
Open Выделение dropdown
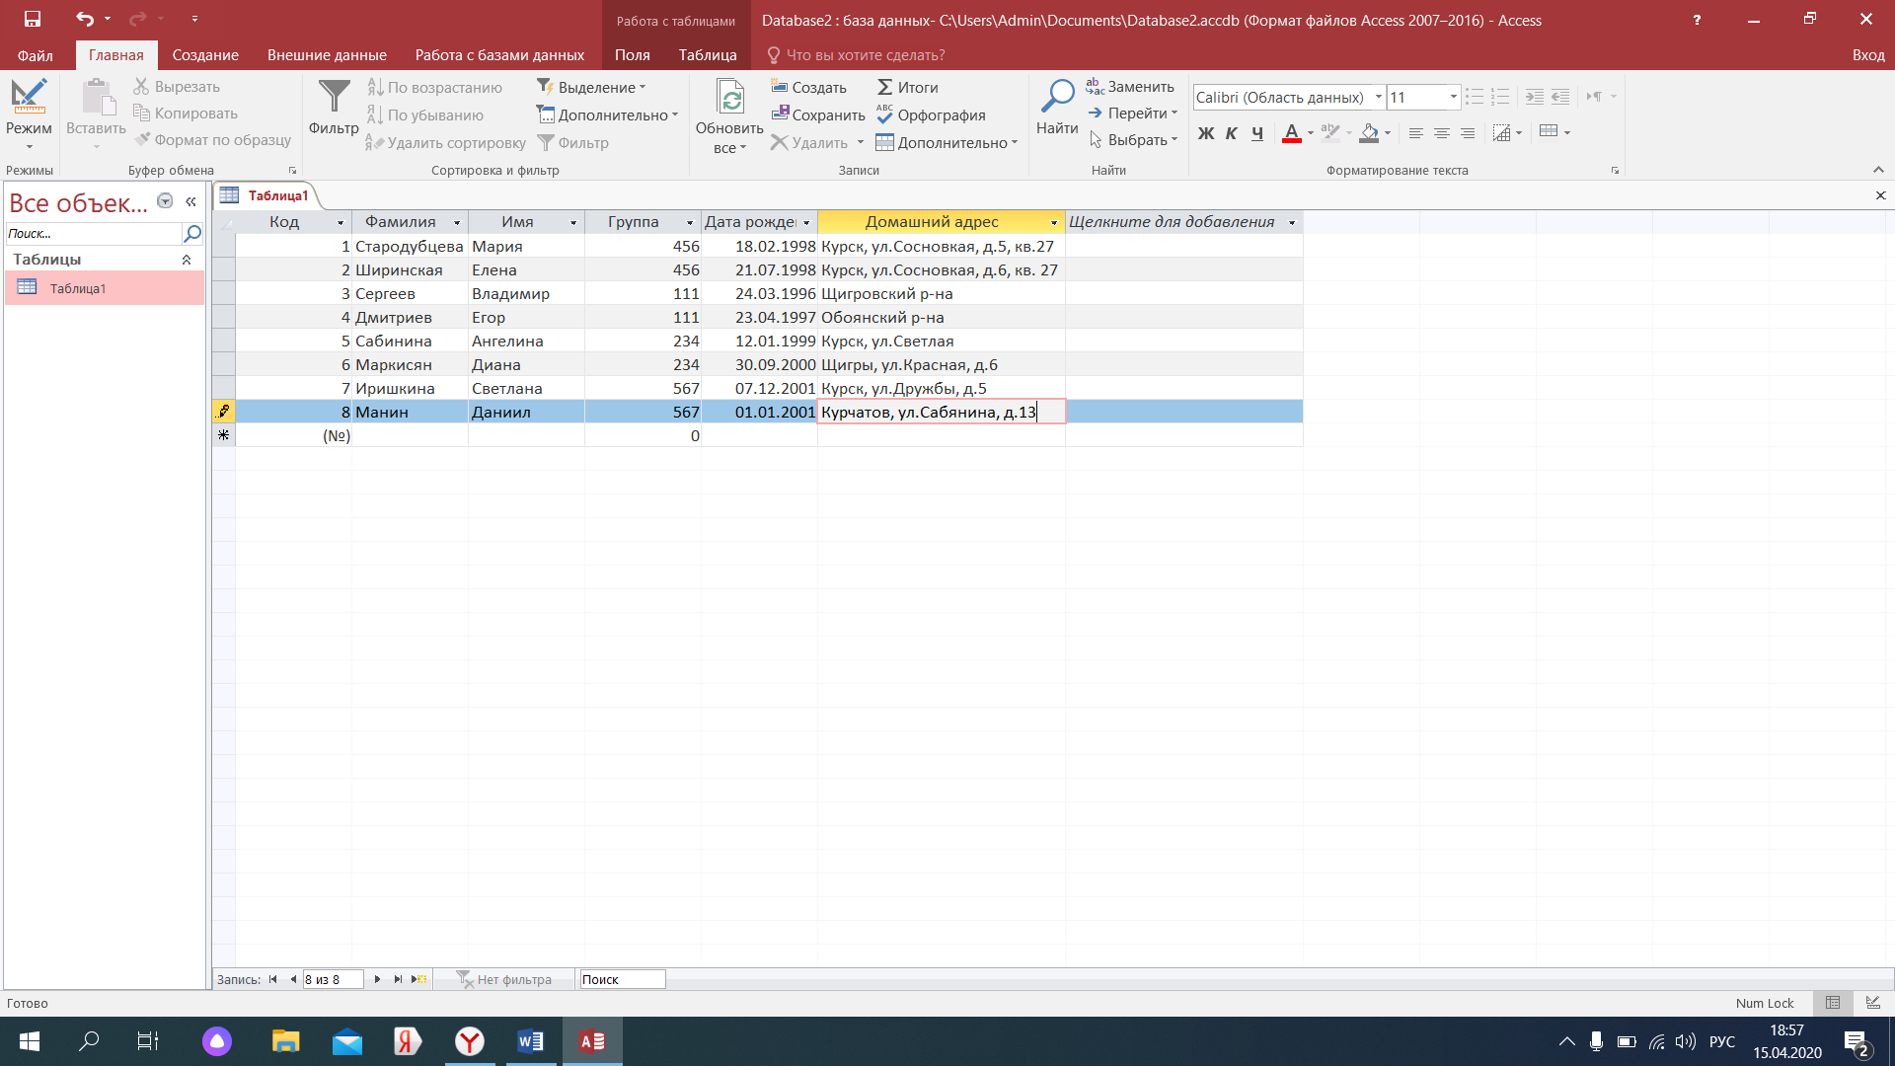tap(592, 87)
